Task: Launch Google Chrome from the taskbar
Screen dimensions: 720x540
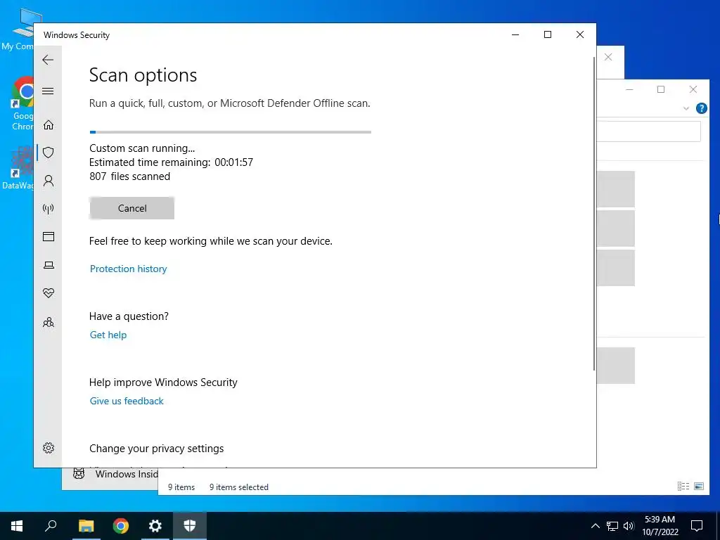Action: click(121, 526)
